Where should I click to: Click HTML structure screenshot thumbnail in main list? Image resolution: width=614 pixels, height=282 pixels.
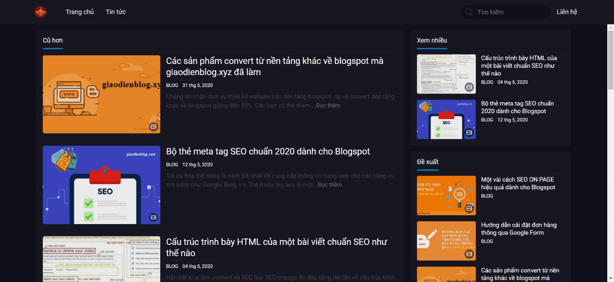[x=102, y=259]
